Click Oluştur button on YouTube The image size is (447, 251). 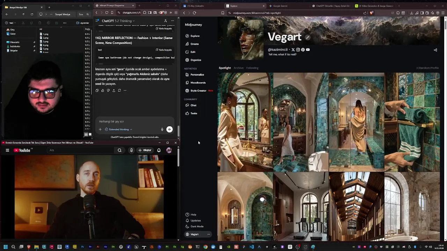click(145, 150)
